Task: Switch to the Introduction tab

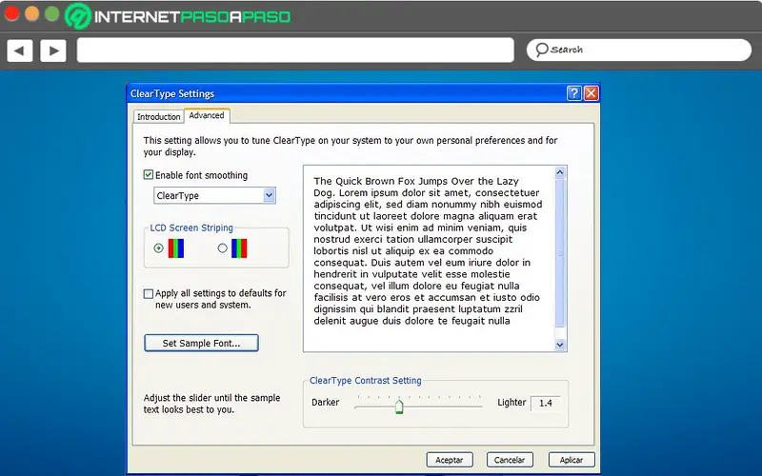Action: (x=158, y=116)
